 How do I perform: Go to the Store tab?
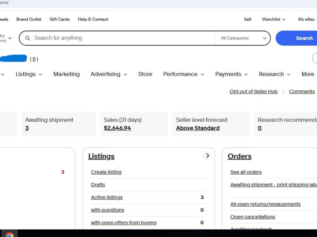click(145, 74)
